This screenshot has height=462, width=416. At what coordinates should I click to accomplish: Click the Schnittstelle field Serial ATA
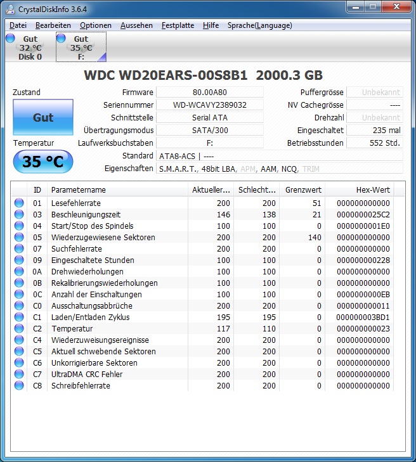coord(210,118)
